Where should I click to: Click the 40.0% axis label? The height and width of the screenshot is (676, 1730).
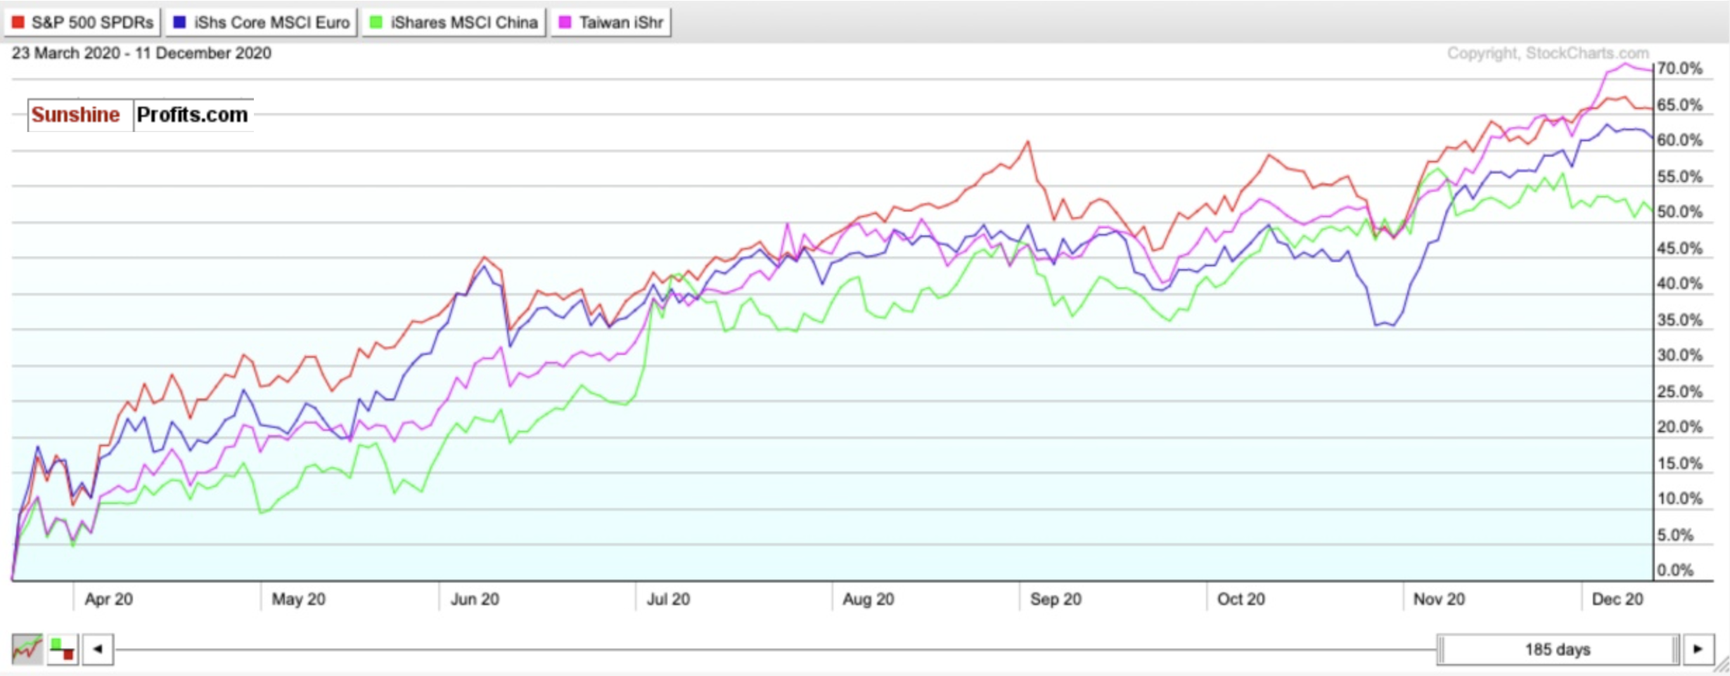[x=1679, y=283]
